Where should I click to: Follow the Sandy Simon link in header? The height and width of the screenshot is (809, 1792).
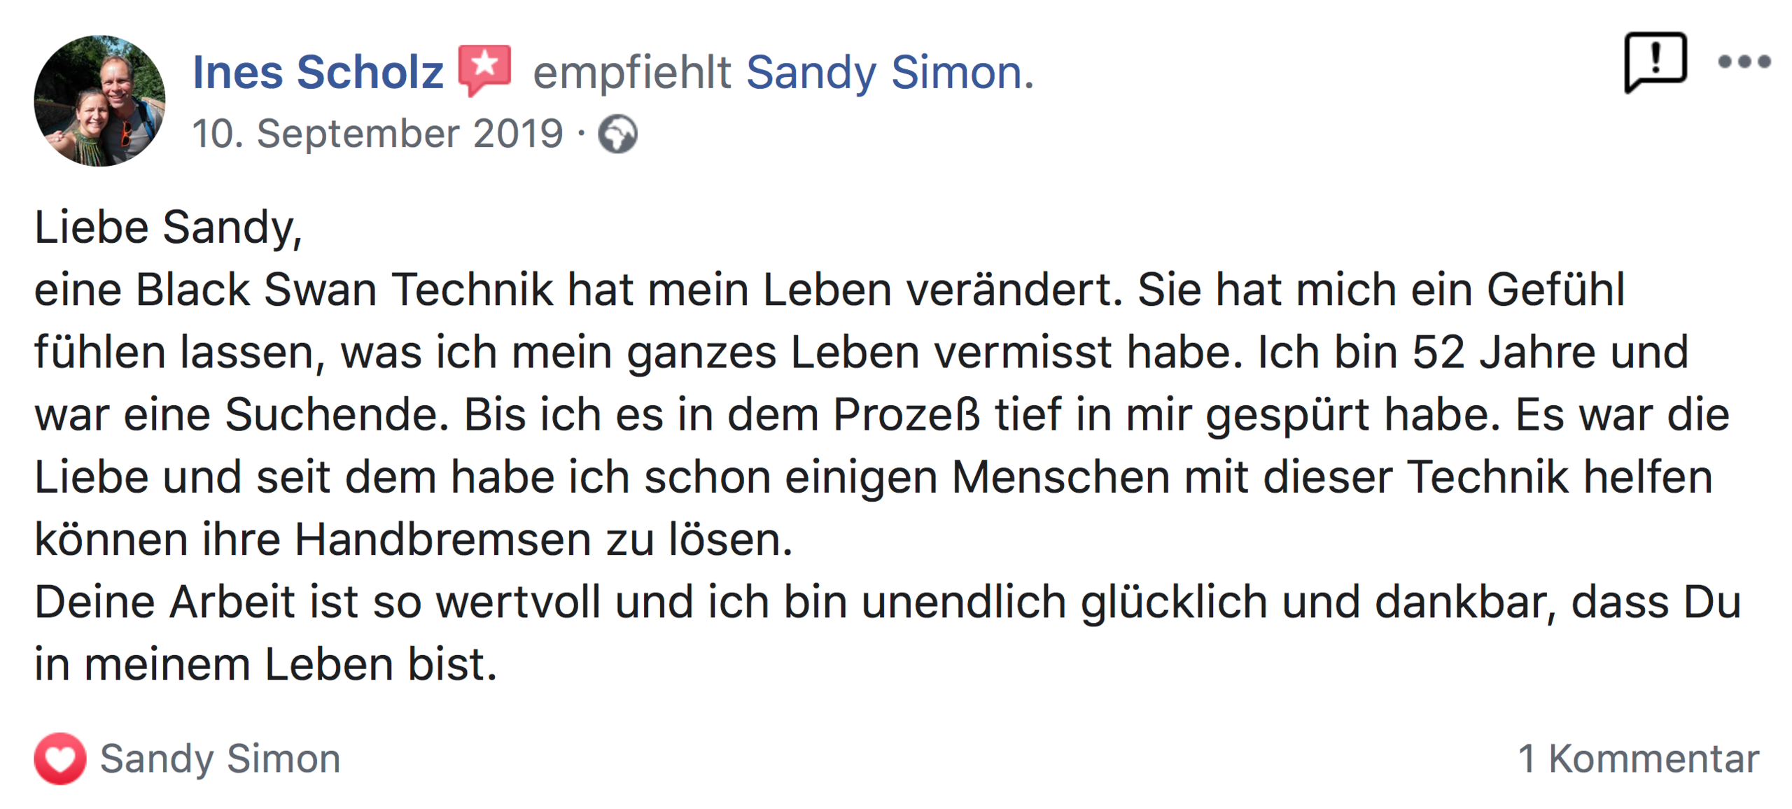[885, 72]
